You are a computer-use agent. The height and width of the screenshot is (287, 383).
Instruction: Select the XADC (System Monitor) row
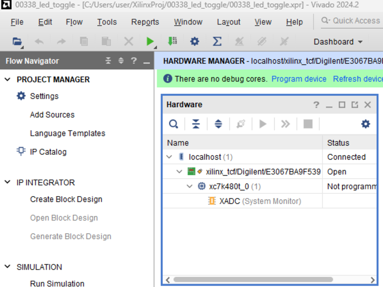pyautogui.click(x=270, y=201)
